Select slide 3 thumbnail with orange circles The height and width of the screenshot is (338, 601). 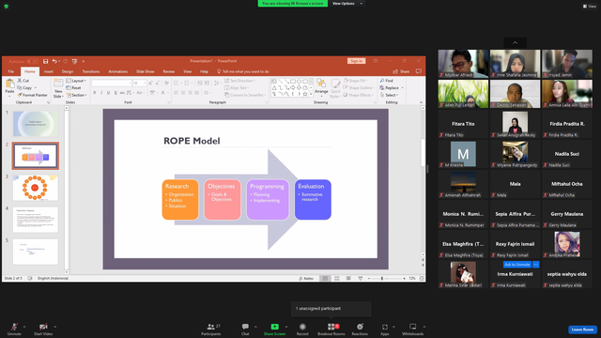(x=36, y=188)
